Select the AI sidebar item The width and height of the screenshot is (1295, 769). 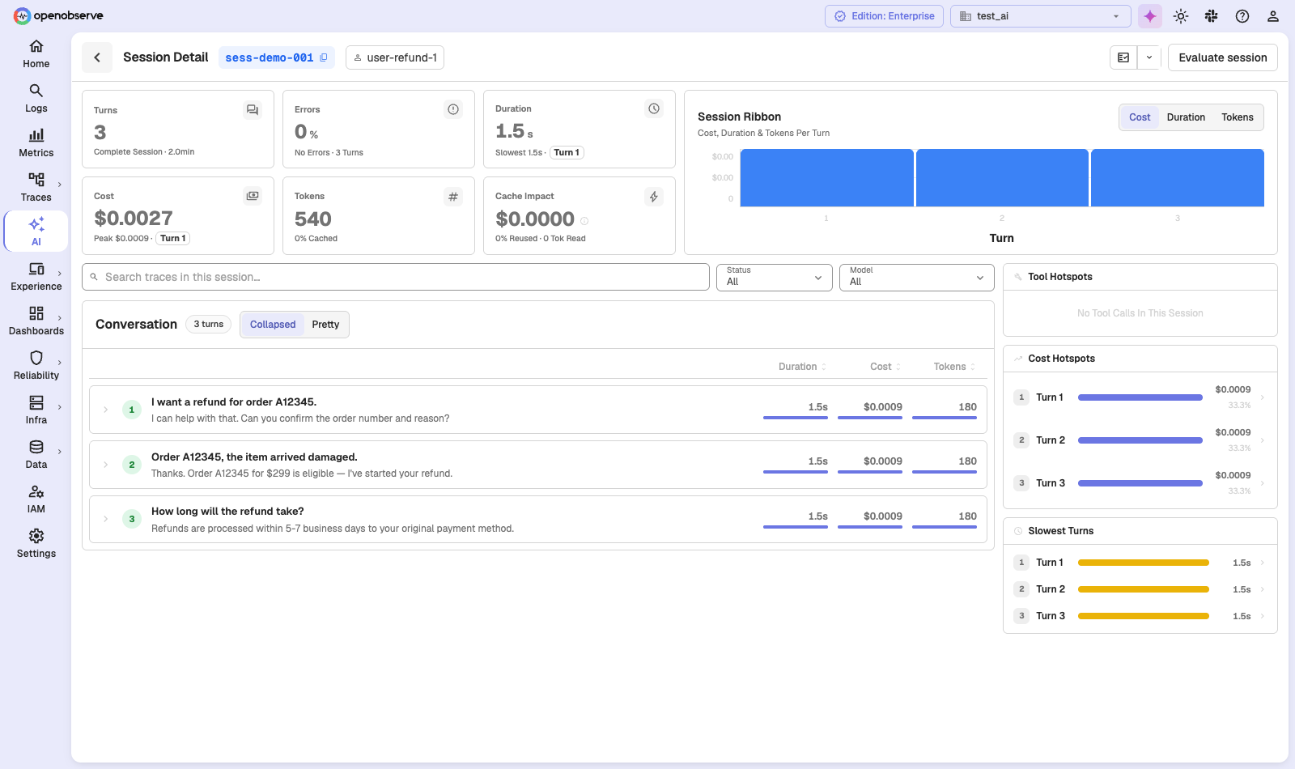[36, 232]
